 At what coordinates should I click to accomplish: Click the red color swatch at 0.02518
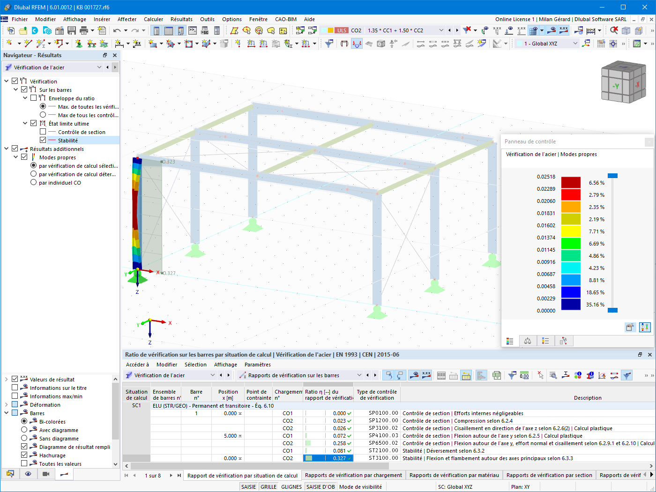tap(571, 183)
